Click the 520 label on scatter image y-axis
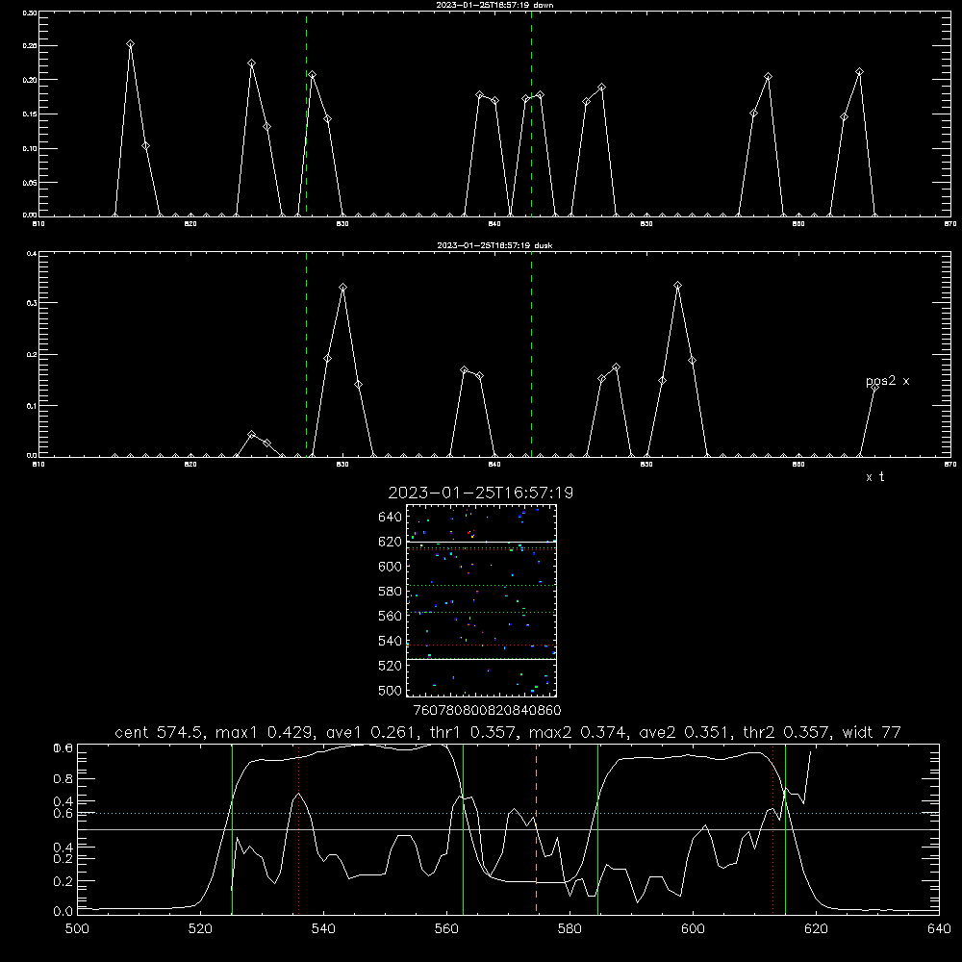This screenshot has height=962, width=962. [391, 666]
